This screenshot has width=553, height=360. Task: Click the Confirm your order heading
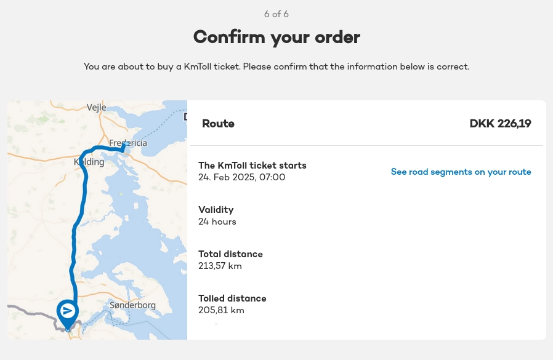tap(276, 37)
